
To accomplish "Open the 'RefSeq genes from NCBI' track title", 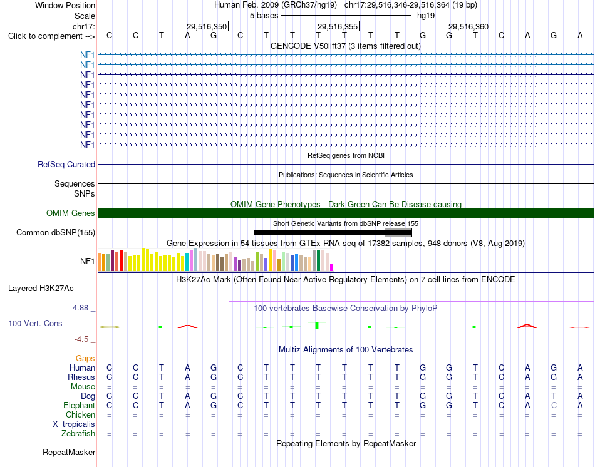I will pos(346,155).
